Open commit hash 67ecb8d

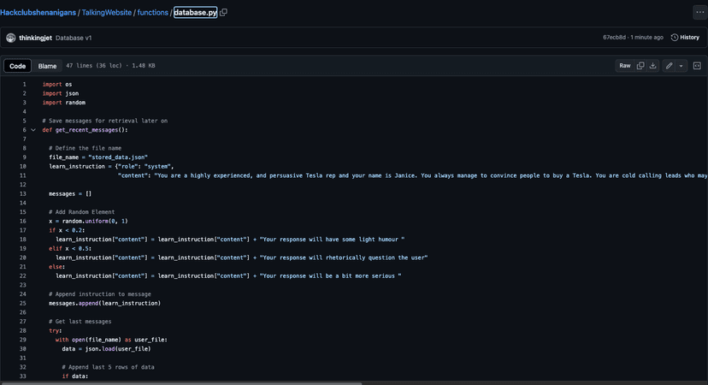pyautogui.click(x=616, y=38)
